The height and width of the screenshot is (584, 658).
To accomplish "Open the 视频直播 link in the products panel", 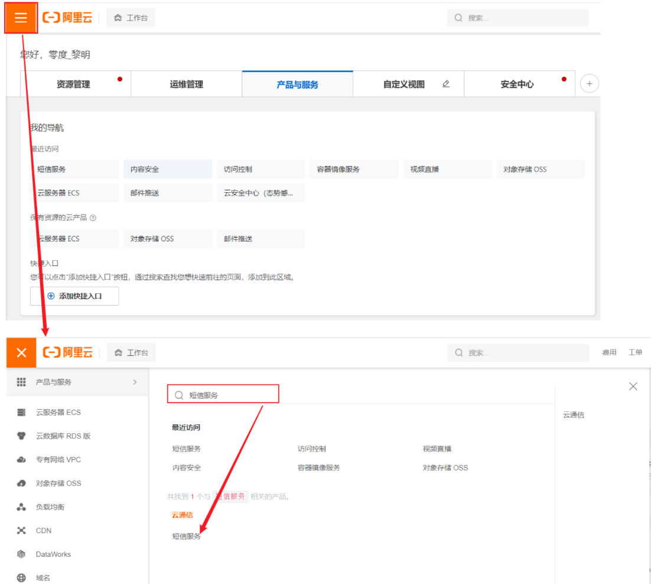I will click(x=437, y=449).
